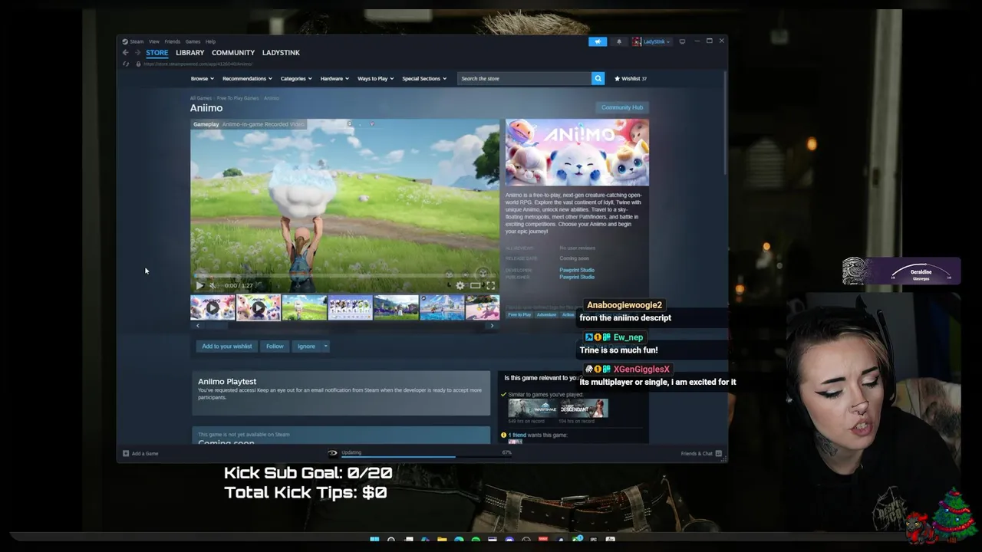982x552 pixels.
Task: Open the Warframe similar game thumbnail
Action: 533,409
